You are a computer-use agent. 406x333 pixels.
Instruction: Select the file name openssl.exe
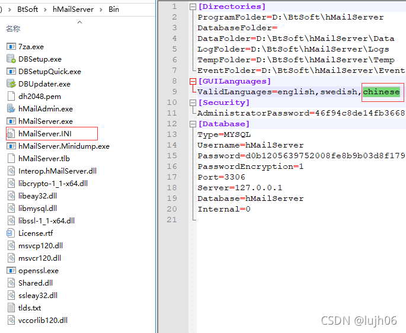[39, 271]
